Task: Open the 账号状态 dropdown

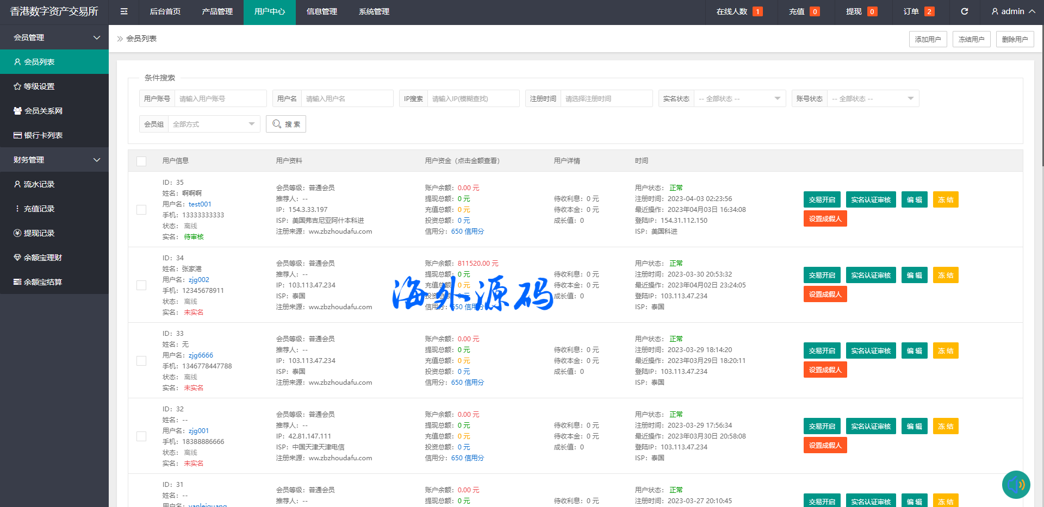Action: pos(872,98)
